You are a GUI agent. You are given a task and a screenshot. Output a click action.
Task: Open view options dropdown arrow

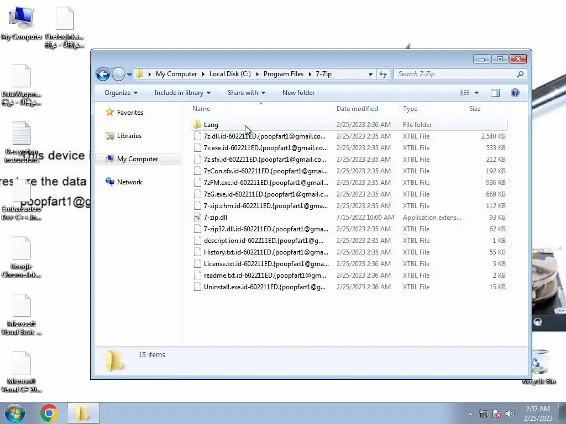pos(476,93)
